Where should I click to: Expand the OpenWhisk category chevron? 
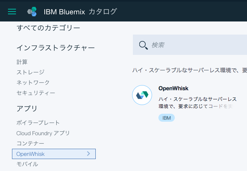coord(89,154)
